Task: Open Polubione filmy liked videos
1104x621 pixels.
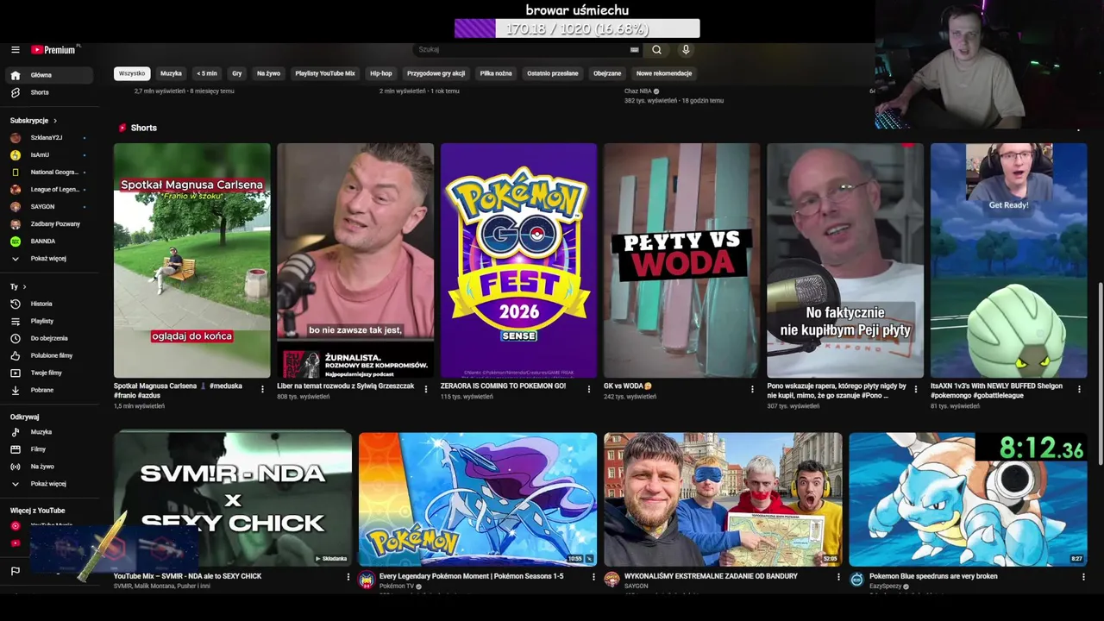Action: 51,355
